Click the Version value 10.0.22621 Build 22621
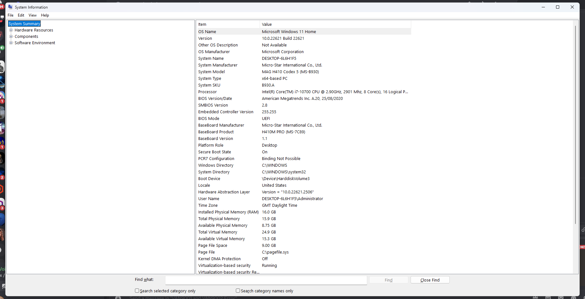The image size is (585, 299). tap(283, 38)
